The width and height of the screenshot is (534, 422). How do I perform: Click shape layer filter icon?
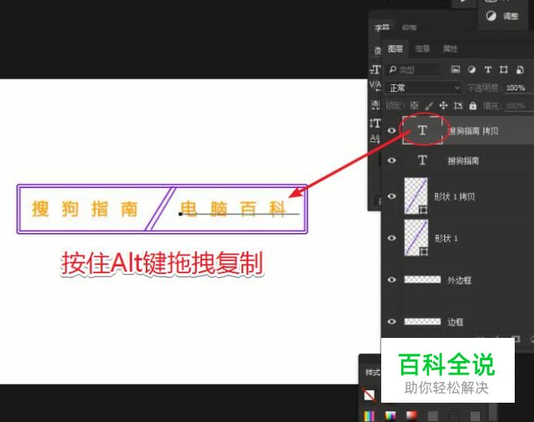[x=504, y=70]
